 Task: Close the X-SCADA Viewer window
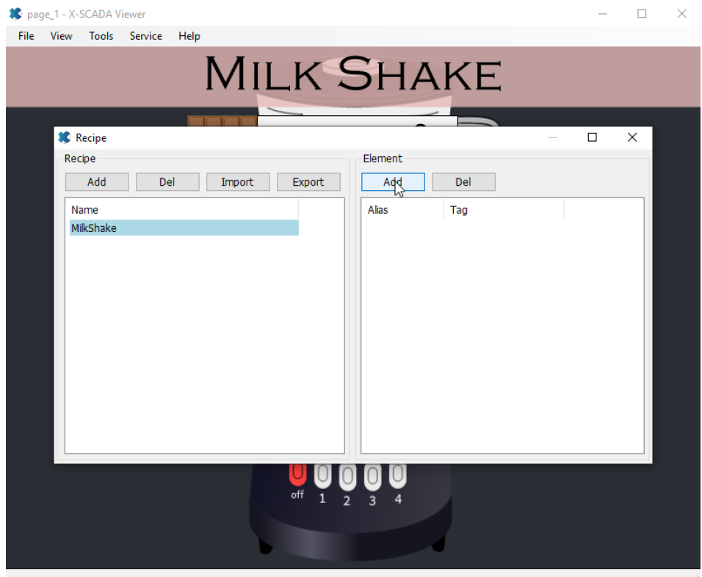tap(681, 14)
